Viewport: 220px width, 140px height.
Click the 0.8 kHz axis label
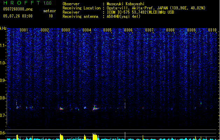3,98
